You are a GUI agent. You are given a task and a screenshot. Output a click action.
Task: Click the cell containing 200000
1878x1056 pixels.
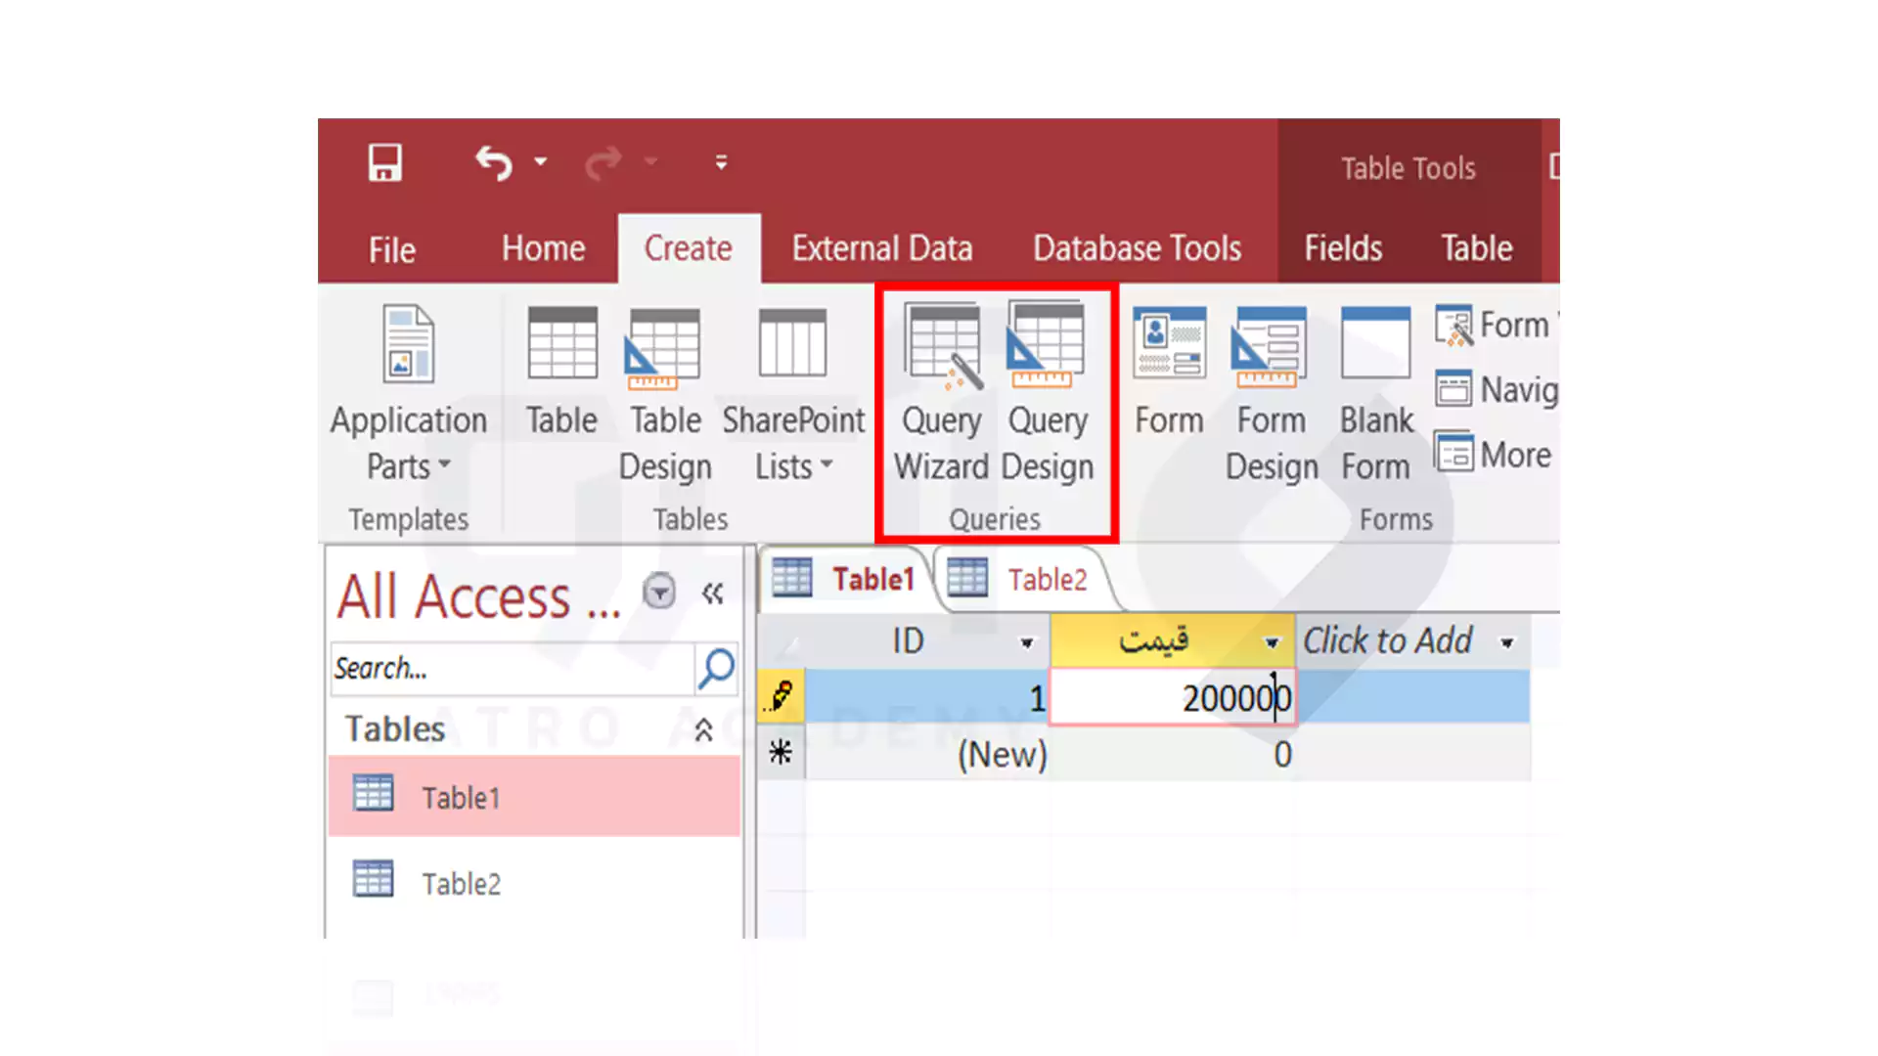[1173, 697]
